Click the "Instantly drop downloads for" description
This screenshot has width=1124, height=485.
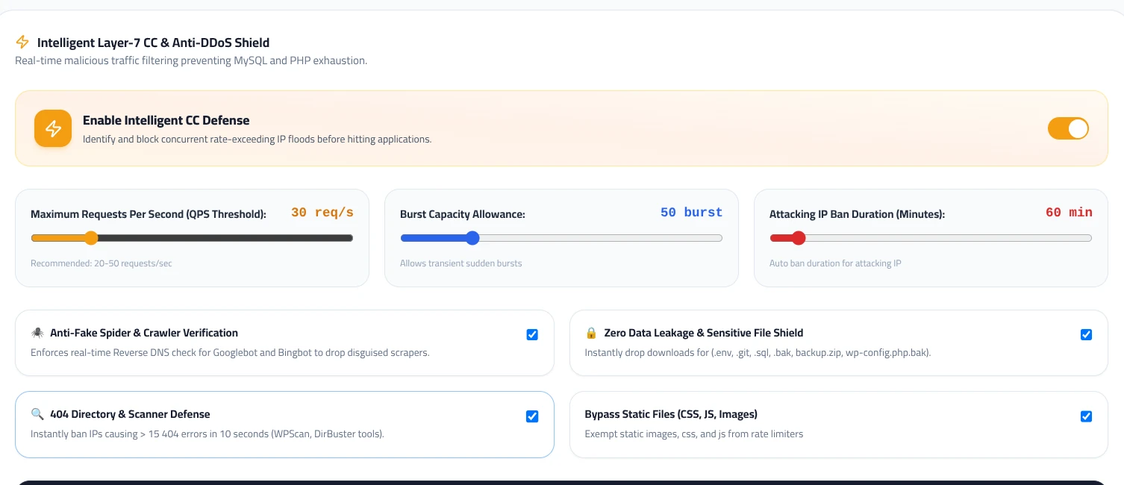coord(758,352)
